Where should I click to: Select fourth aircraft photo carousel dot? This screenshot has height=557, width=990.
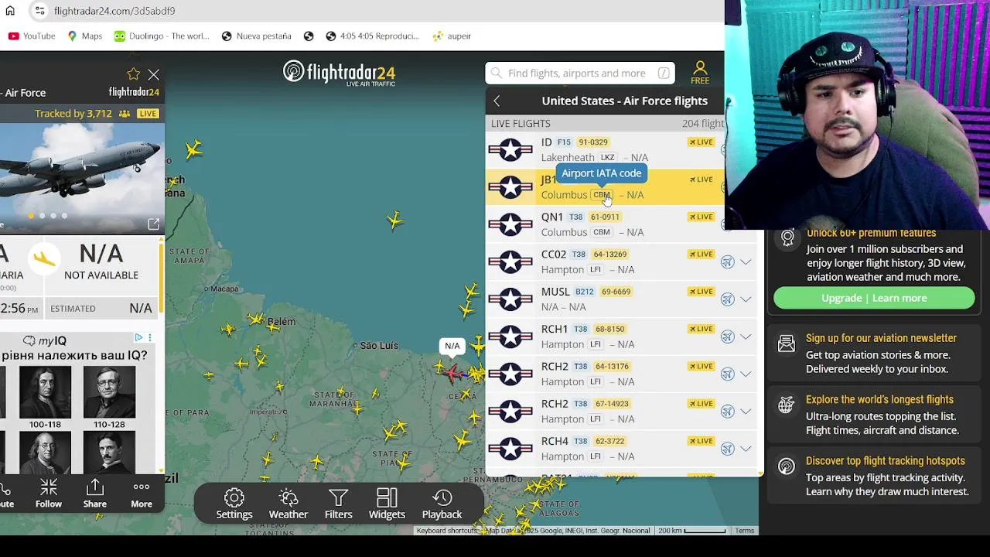click(64, 216)
